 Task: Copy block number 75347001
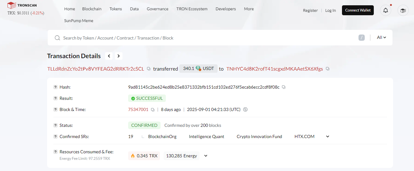[x=153, y=109]
